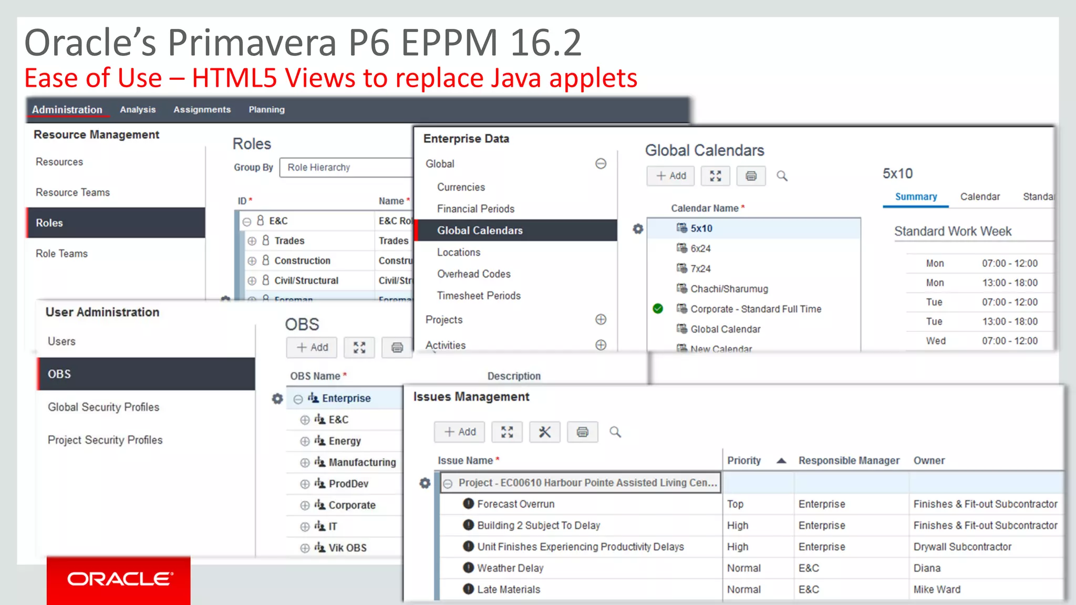This screenshot has height=605, width=1076.
Task: Open Project Security Profiles
Action: pyautogui.click(x=105, y=440)
